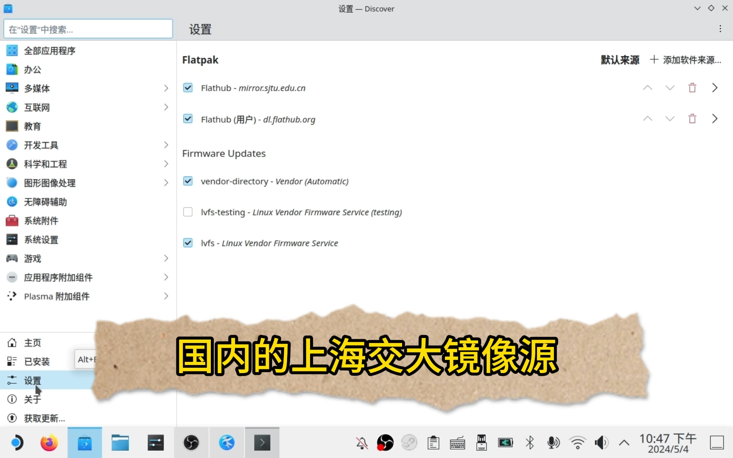Open the 游戏 games category
This screenshot has width=733, height=458.
point(88,258)
